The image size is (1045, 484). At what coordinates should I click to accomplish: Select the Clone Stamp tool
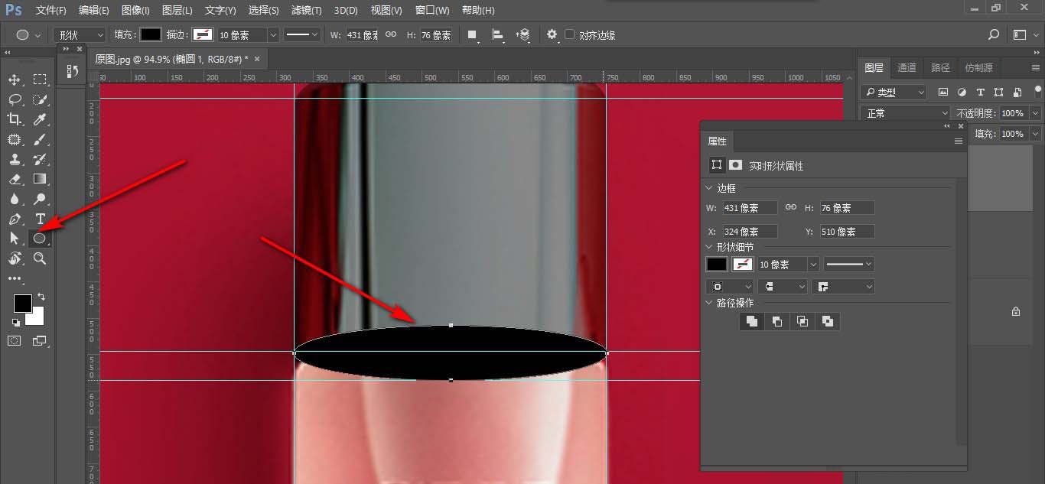click(14, 159)
